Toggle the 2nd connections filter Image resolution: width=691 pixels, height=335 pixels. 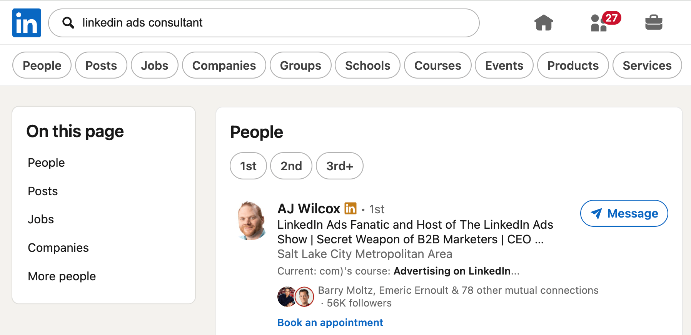(x=291, y=166)
